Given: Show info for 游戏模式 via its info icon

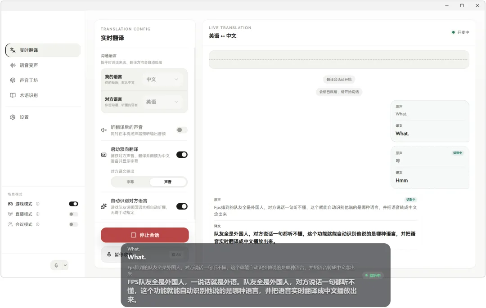Looking at the screenshot, I should tap(37, 204).
